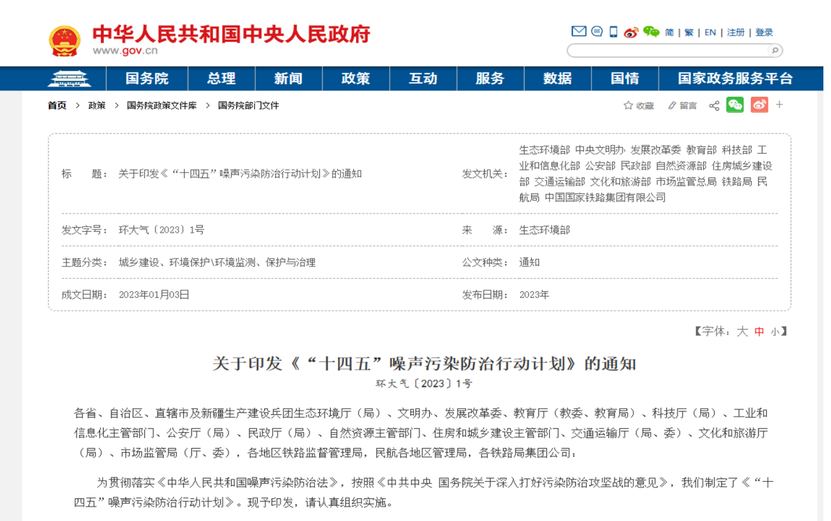
Task: Expand more share options with plus sign
Action: [x=779, y=105]
